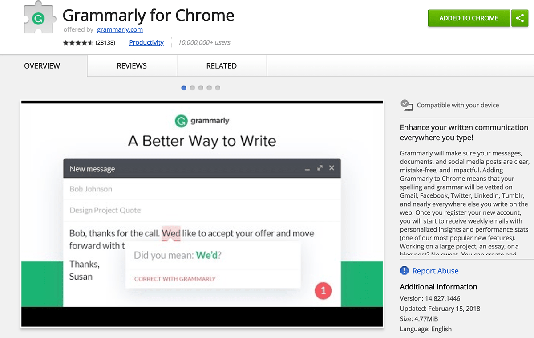Viewport: 534px width, 338px height.
Task: Select the first carousel dot
Action: (184, 88)
